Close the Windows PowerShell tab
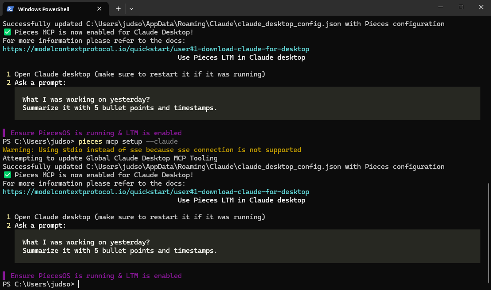This screenshot has width=491, height=290. [x=99, y=9]
